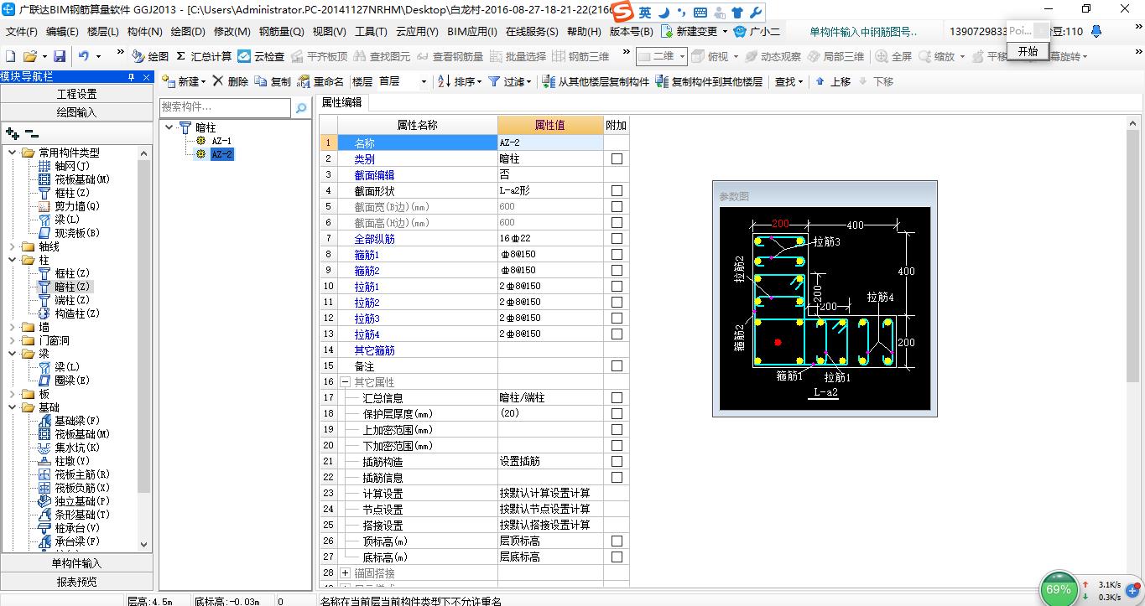Click 复制 copy component
The width and height of the screenshot is (1145, 606).
click(273, 81)
